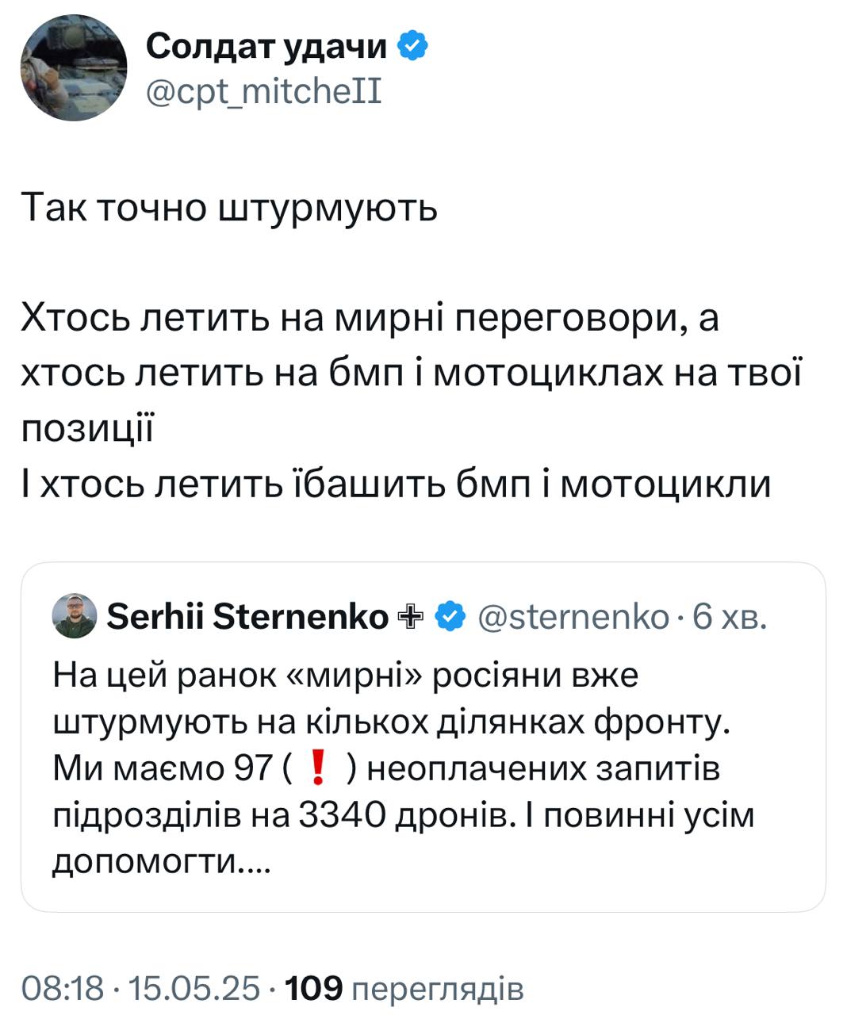
Task: Select the line "Так точно штурмують"
Action: pos(229,209)
